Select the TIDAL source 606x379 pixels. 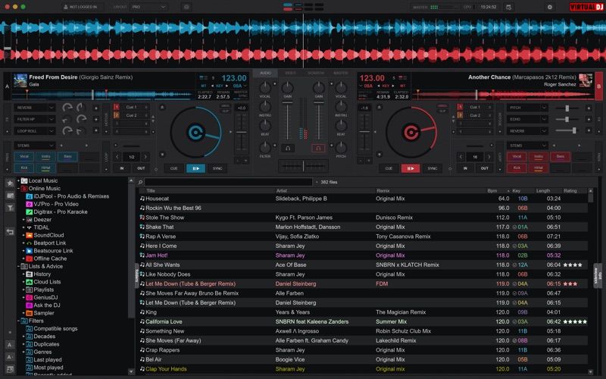41,227
